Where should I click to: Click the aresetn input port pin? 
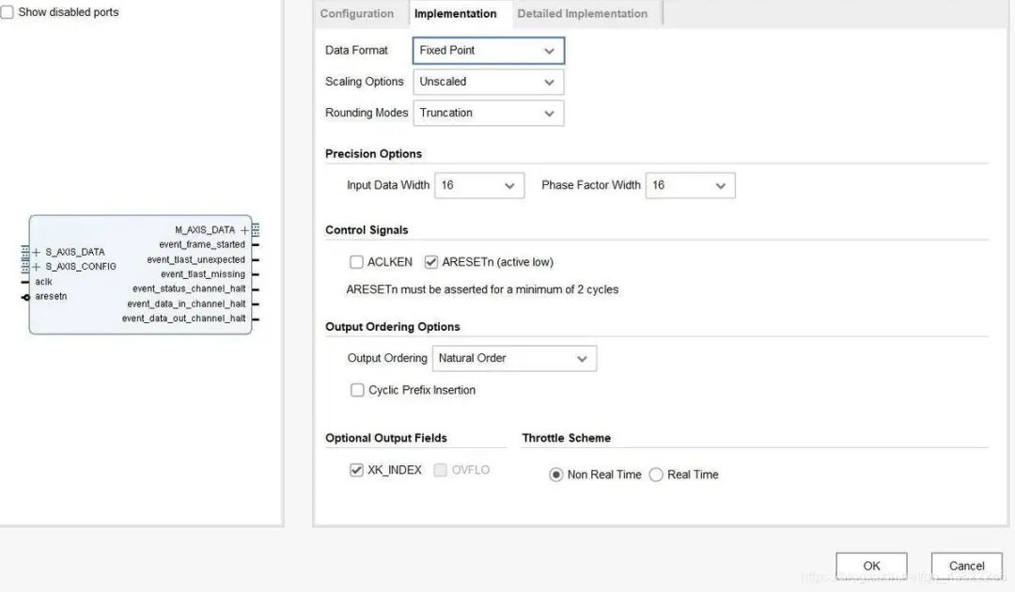[25, 297]
